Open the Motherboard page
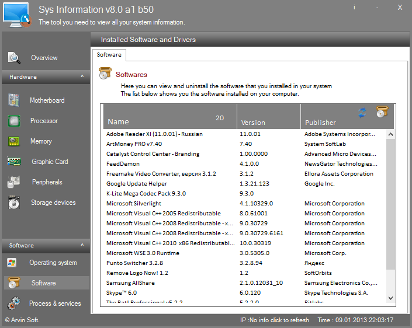The width and height of the screenshot is (412, 328). pyautogui.click(x=47, y=100)
